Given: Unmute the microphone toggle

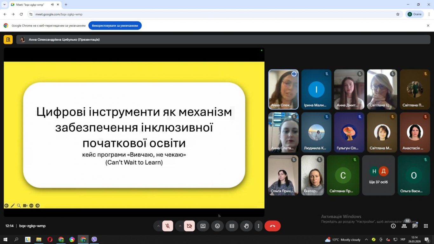Looking at the screenshot, I should tap(167, 226).
